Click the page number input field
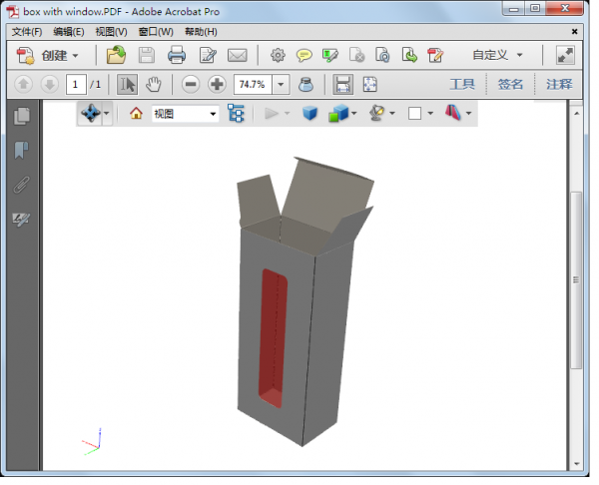This screenshot has width=599, height=485. [x=76, y=85]
